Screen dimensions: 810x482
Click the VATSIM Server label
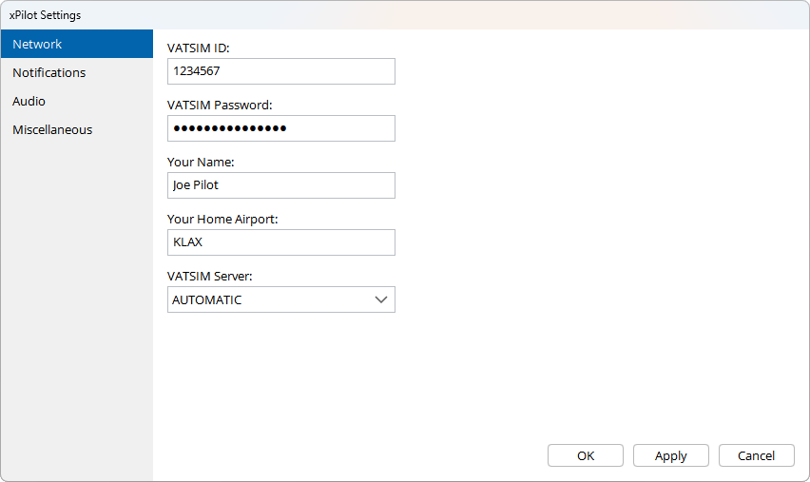210,276
